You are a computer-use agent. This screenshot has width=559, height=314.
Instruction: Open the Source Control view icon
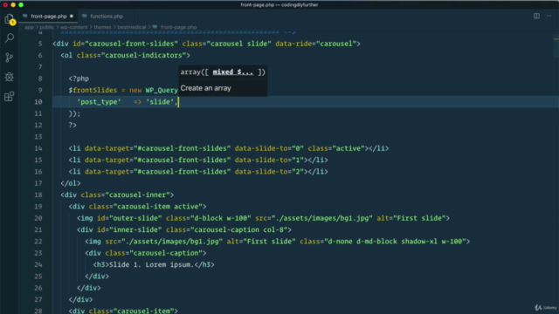[x=10, y=58]
